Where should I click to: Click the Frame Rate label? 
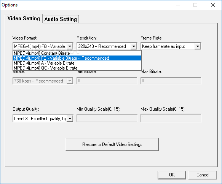pos(152,38)
